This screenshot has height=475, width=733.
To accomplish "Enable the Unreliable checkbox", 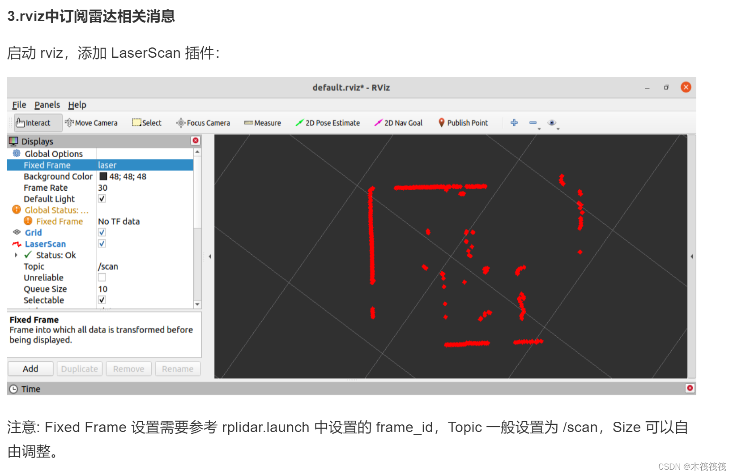I will [102, 277].
